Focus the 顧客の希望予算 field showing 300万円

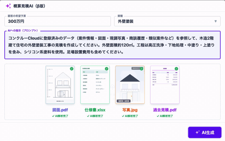point(57,21)
